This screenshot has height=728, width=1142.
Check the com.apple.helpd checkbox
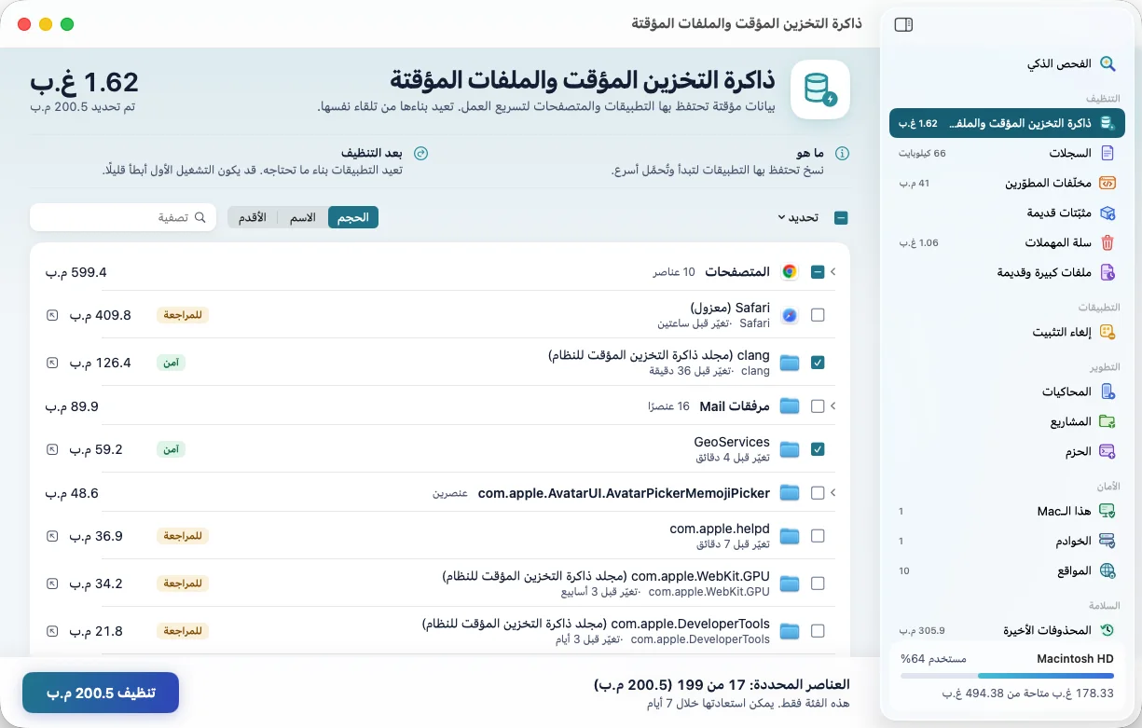(818, 536)
